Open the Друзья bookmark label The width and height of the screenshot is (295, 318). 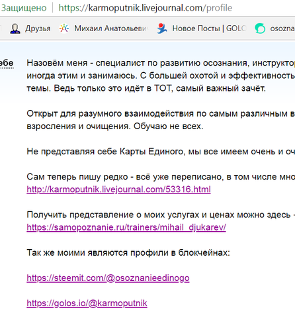click(x=38, y=28)
